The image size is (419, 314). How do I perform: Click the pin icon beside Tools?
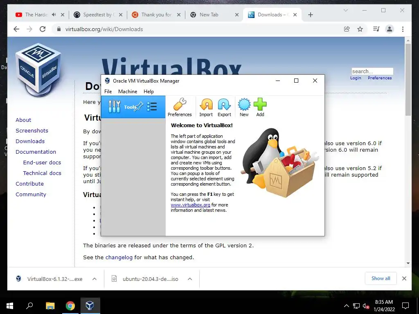[138, 107]
